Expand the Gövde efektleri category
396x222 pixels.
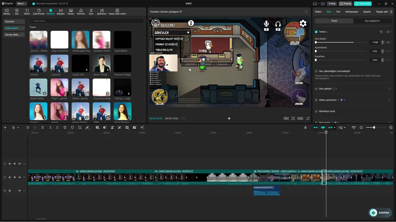[14, 35]
